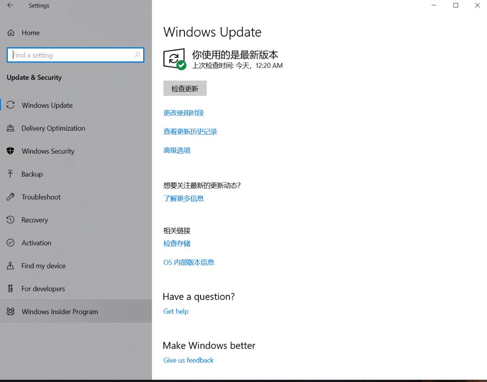Click the Home house icon
The height and width of the screenshot is (382, 487).
pos(11,33)
